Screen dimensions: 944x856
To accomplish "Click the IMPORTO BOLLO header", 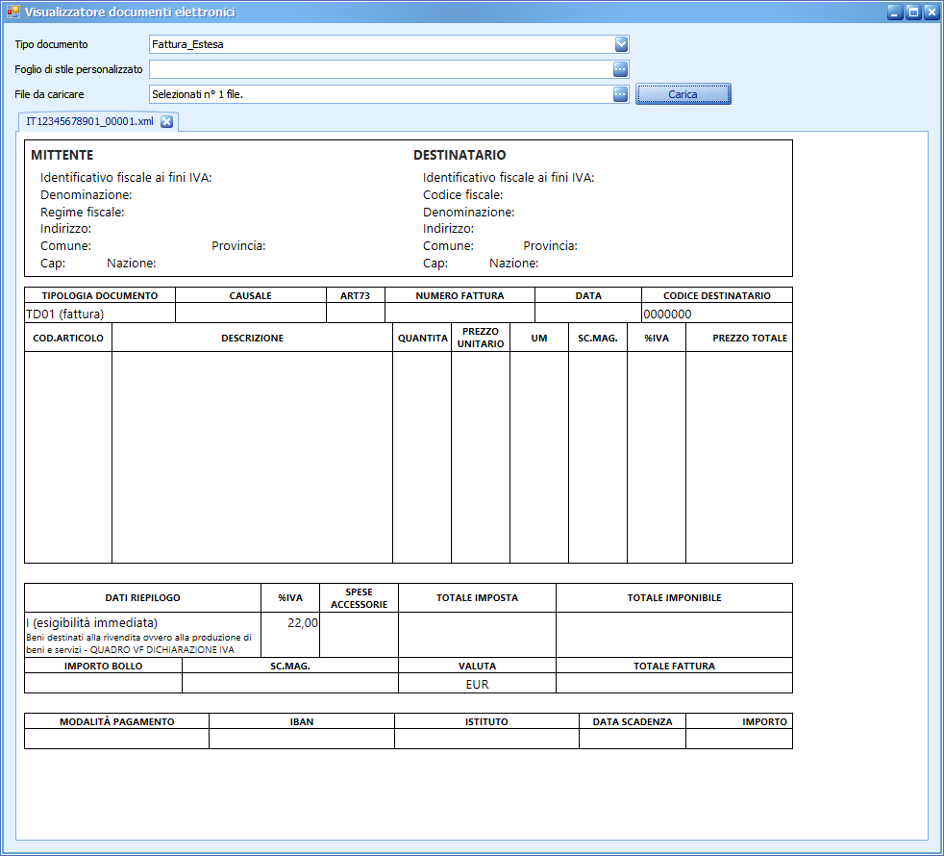I will pyautogui.click(x=104, y=667).
